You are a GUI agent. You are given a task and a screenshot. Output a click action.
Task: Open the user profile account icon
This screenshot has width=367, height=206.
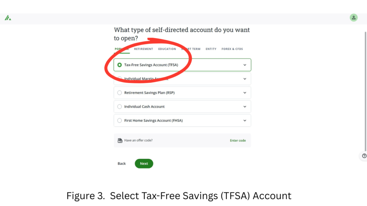[353, 18]
